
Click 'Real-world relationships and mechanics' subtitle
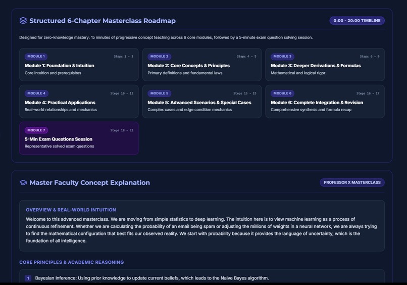61,110
